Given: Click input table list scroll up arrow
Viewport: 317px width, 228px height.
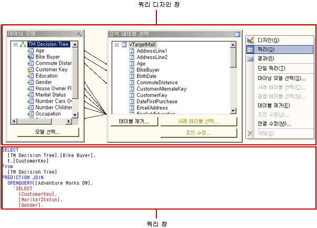Looking at the screenshot, I should coord(233,45).
